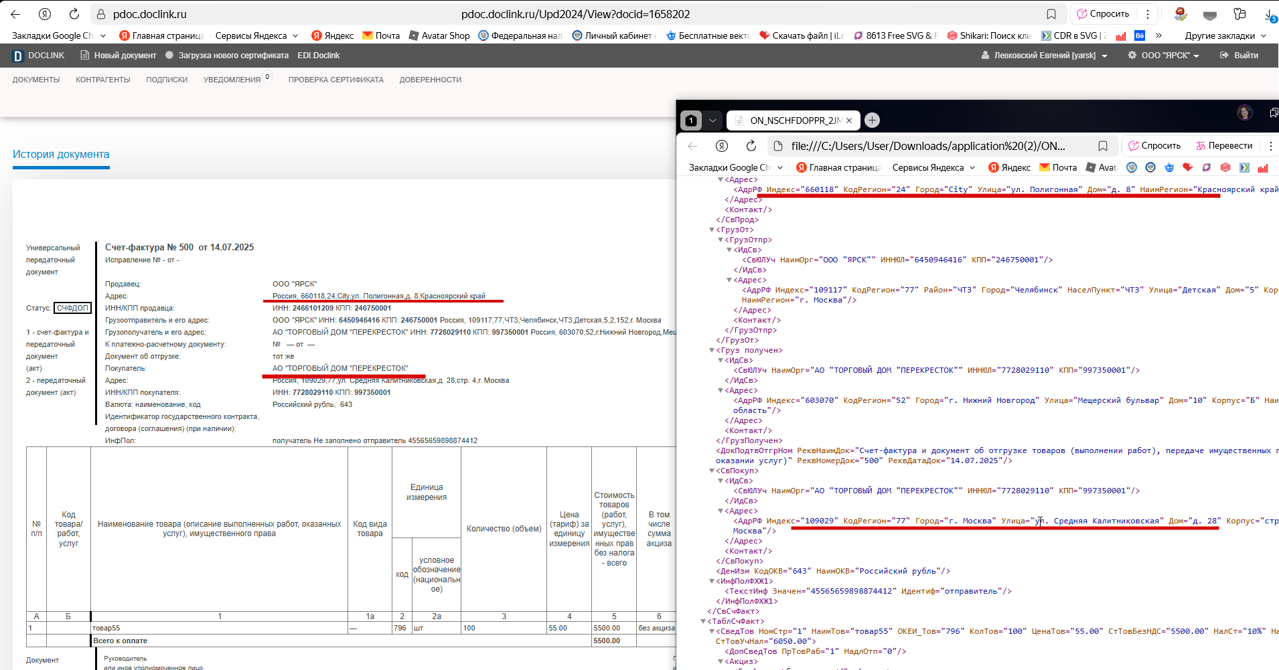Image resolution: width=1279 pixels, height=670 pixels.
Task: Click the DOCLINK logo
Action: click(39, 56)
